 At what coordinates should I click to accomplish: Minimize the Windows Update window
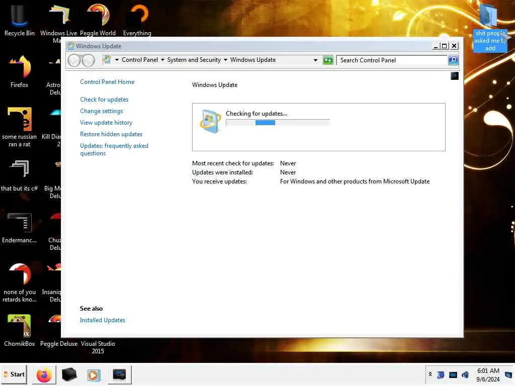436,46
